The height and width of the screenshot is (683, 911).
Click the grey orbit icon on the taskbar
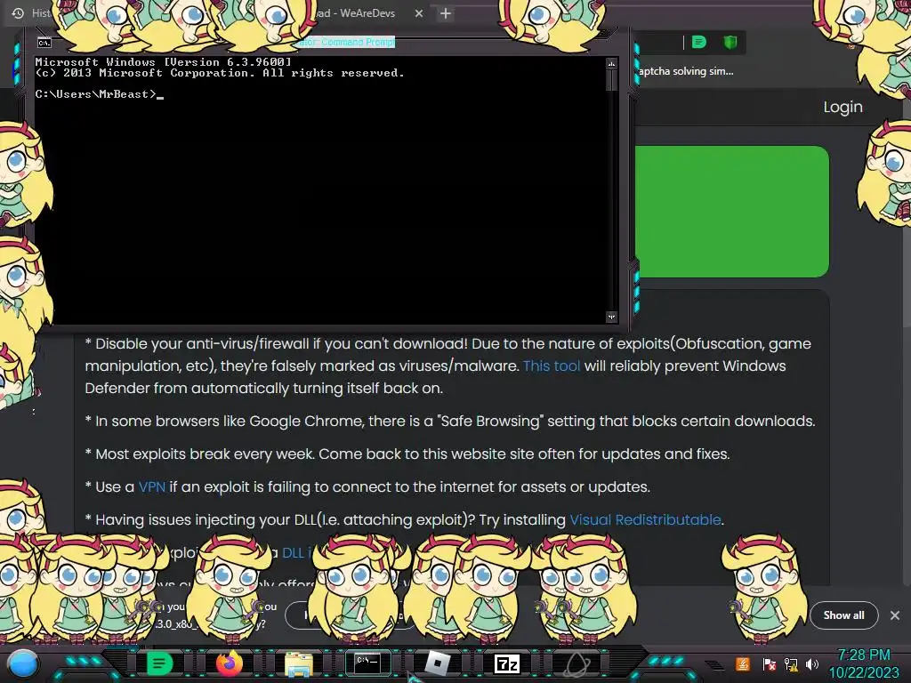tap(576, 663)
